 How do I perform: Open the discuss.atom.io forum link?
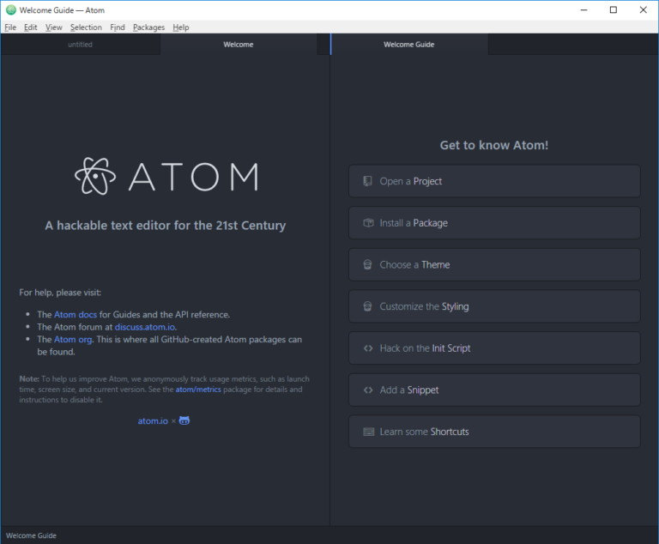(145, 327)
